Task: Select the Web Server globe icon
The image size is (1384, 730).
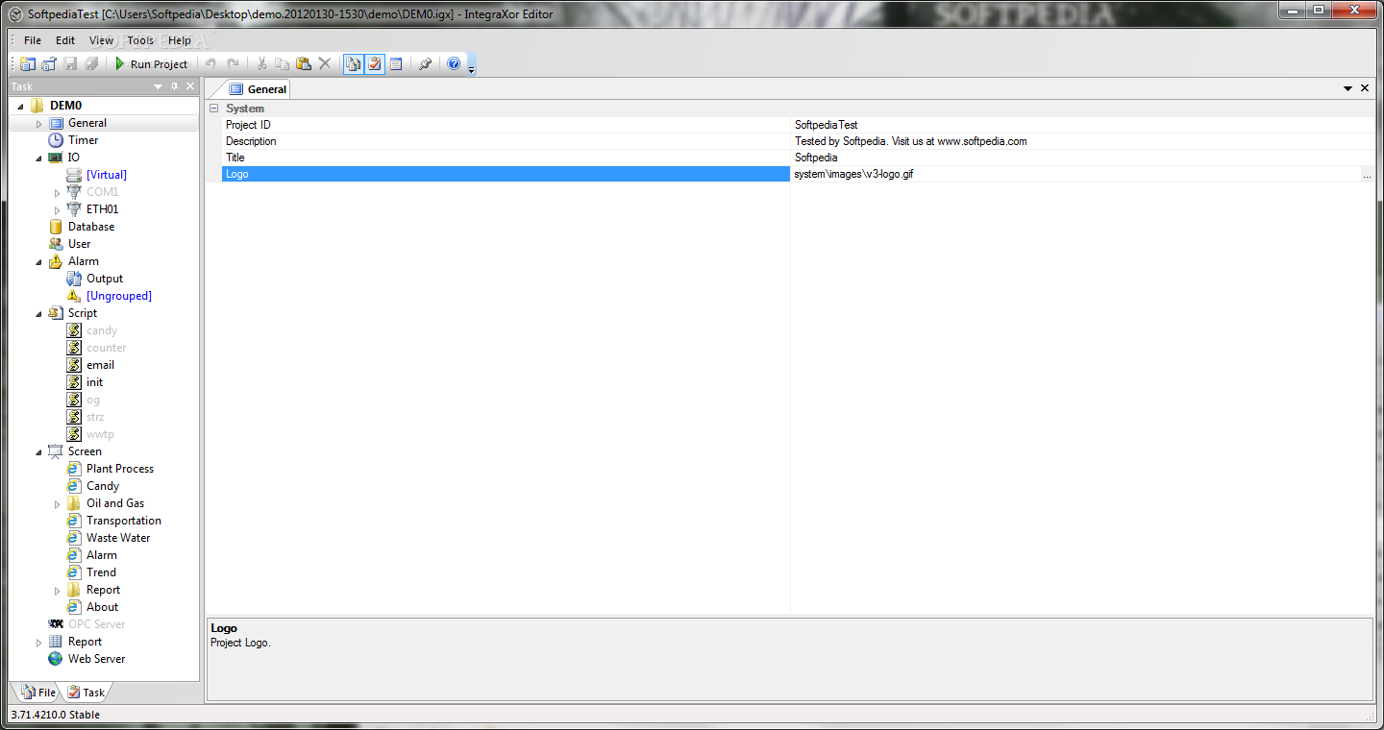Action: (x=56, y=659)
